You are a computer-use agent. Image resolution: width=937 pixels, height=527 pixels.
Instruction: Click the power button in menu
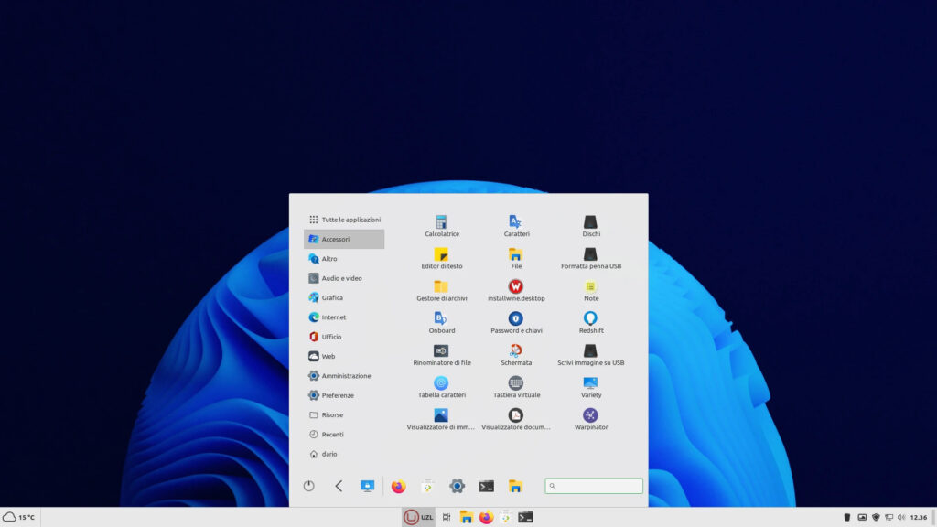point(309,486)
